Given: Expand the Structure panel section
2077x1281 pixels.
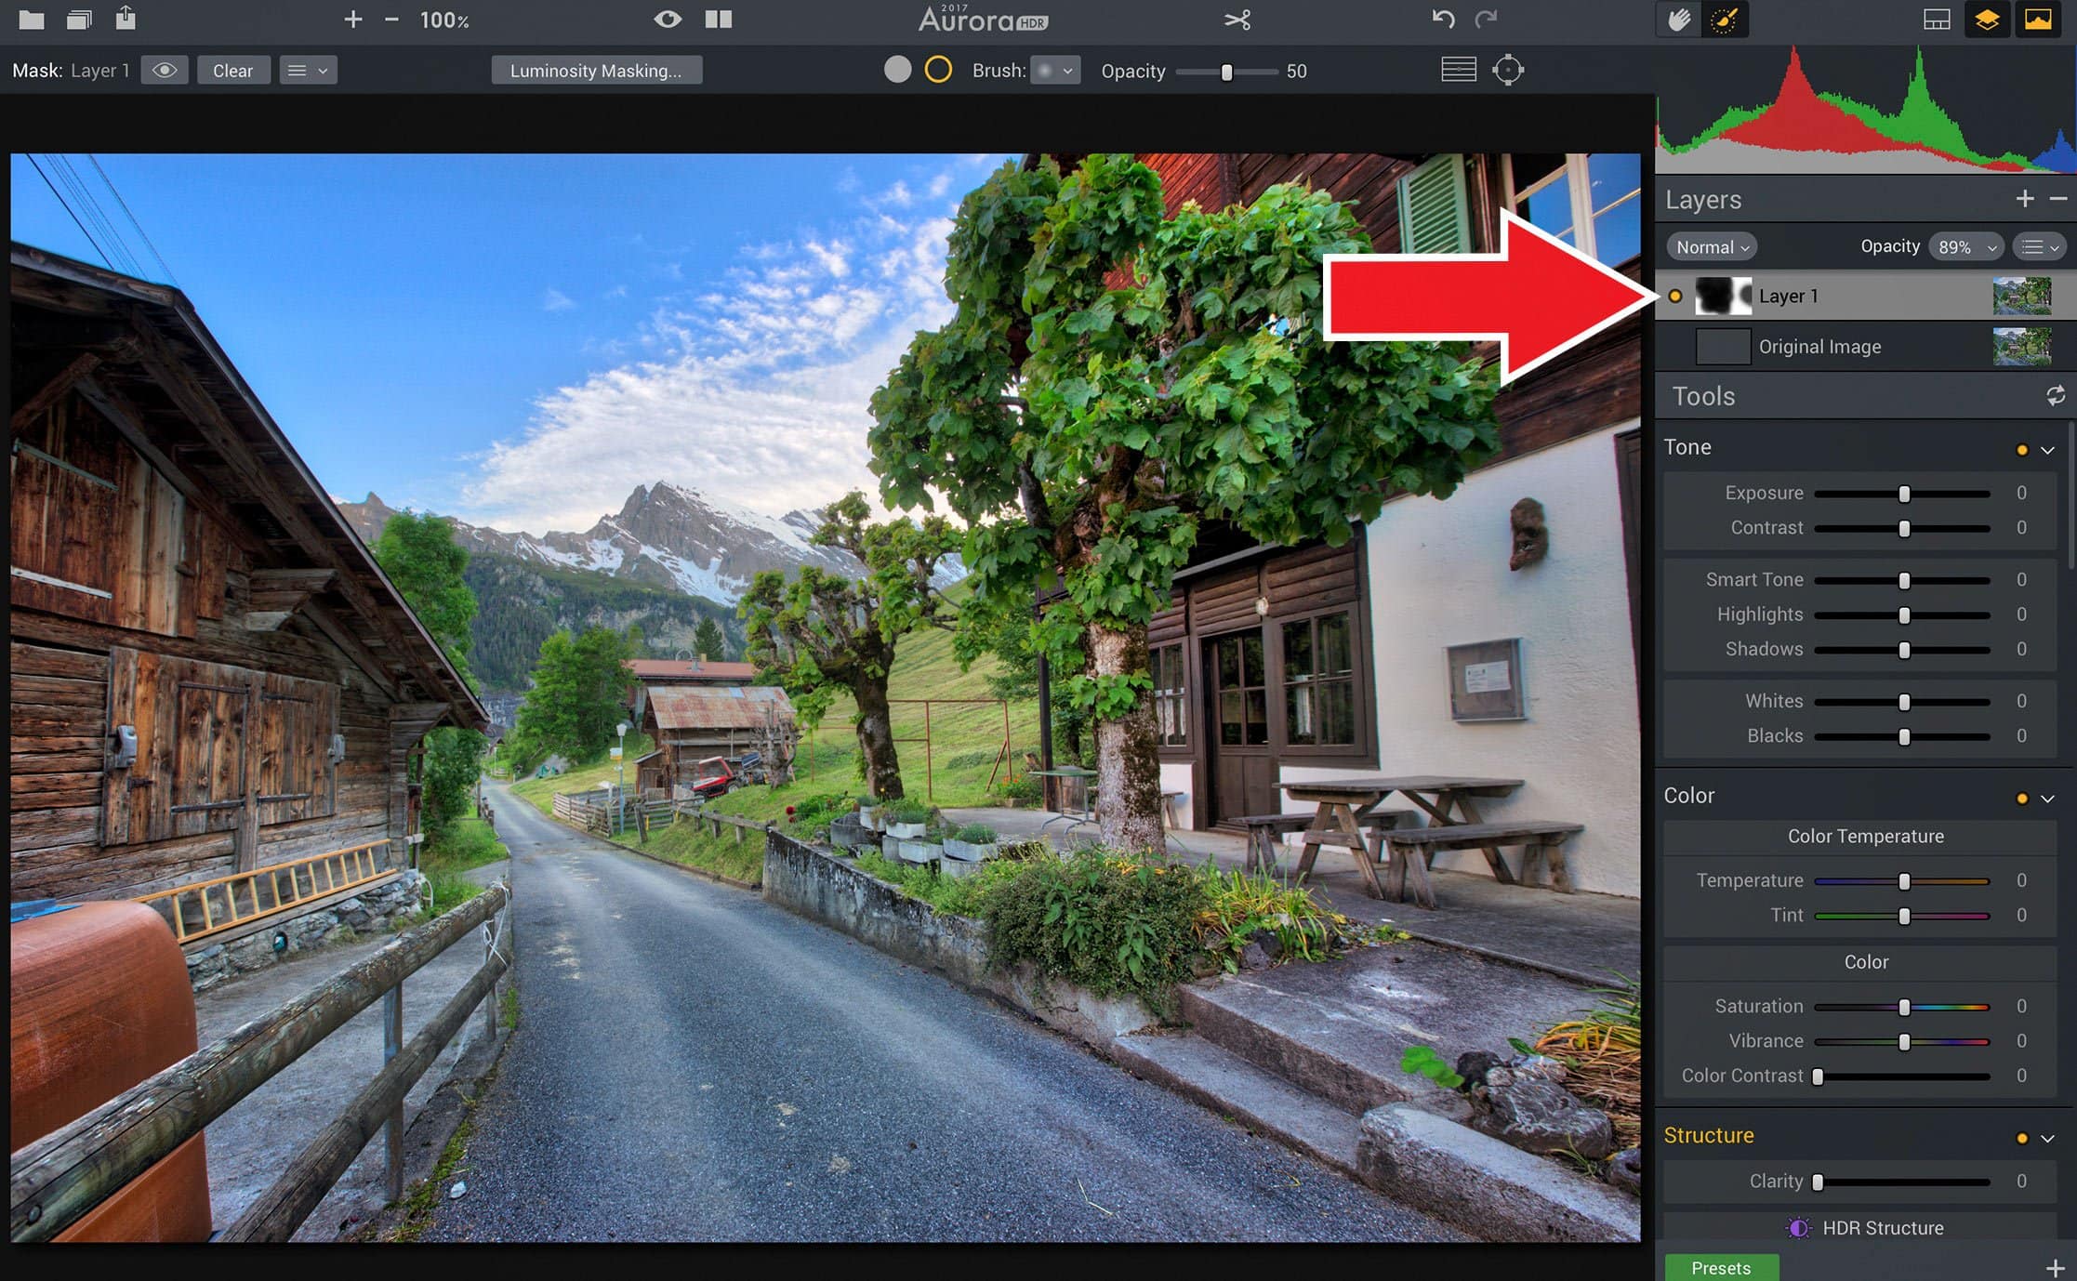Looking at the screenshot, I should click(2053, 1136).
